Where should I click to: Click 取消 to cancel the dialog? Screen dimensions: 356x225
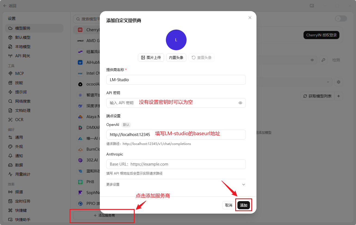pos(229,205)
